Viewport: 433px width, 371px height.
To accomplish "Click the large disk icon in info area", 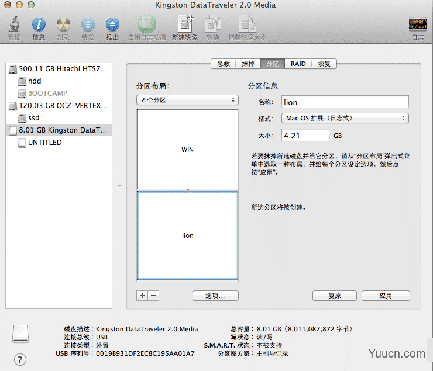I will click(20, 334).
